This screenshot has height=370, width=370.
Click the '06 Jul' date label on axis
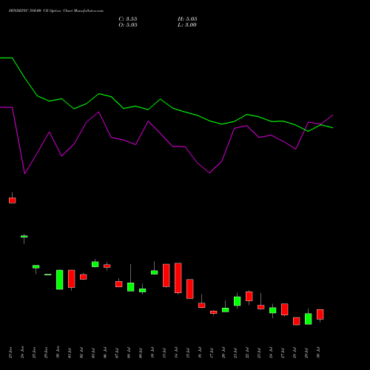coord(105,352)
